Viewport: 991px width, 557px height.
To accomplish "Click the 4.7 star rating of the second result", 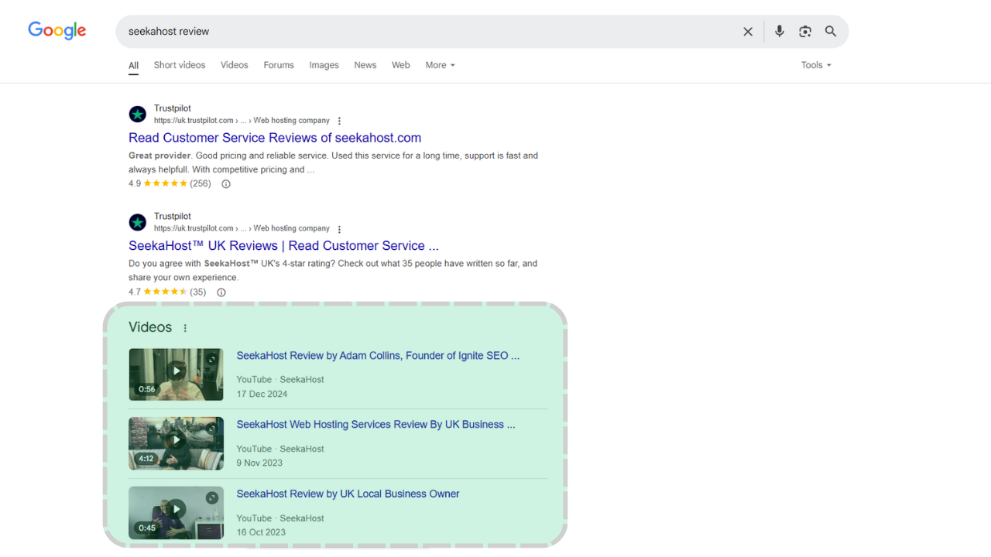I will (x=167, y=292).
